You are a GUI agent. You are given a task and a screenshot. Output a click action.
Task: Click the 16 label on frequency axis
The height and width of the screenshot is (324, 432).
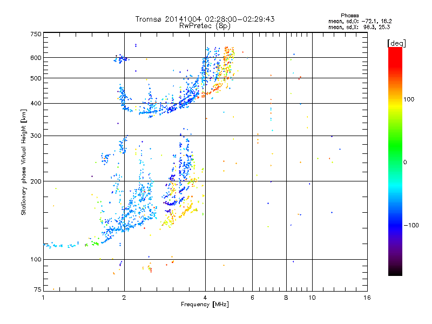coord(367,298)
